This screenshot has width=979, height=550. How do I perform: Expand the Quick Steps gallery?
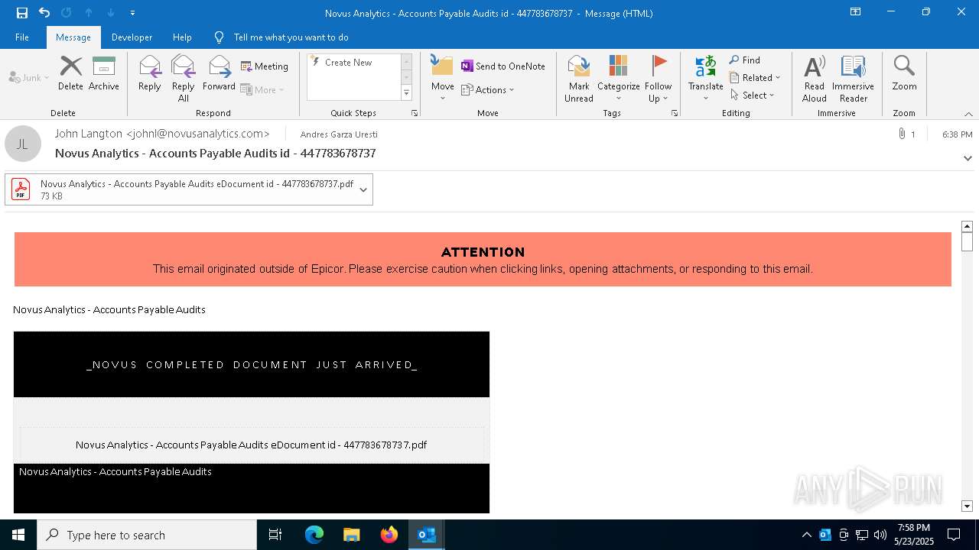[406, 93]
